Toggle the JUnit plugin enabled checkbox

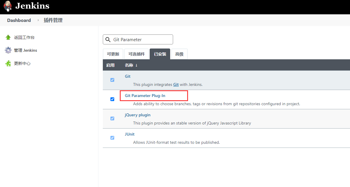coord(112,138)
